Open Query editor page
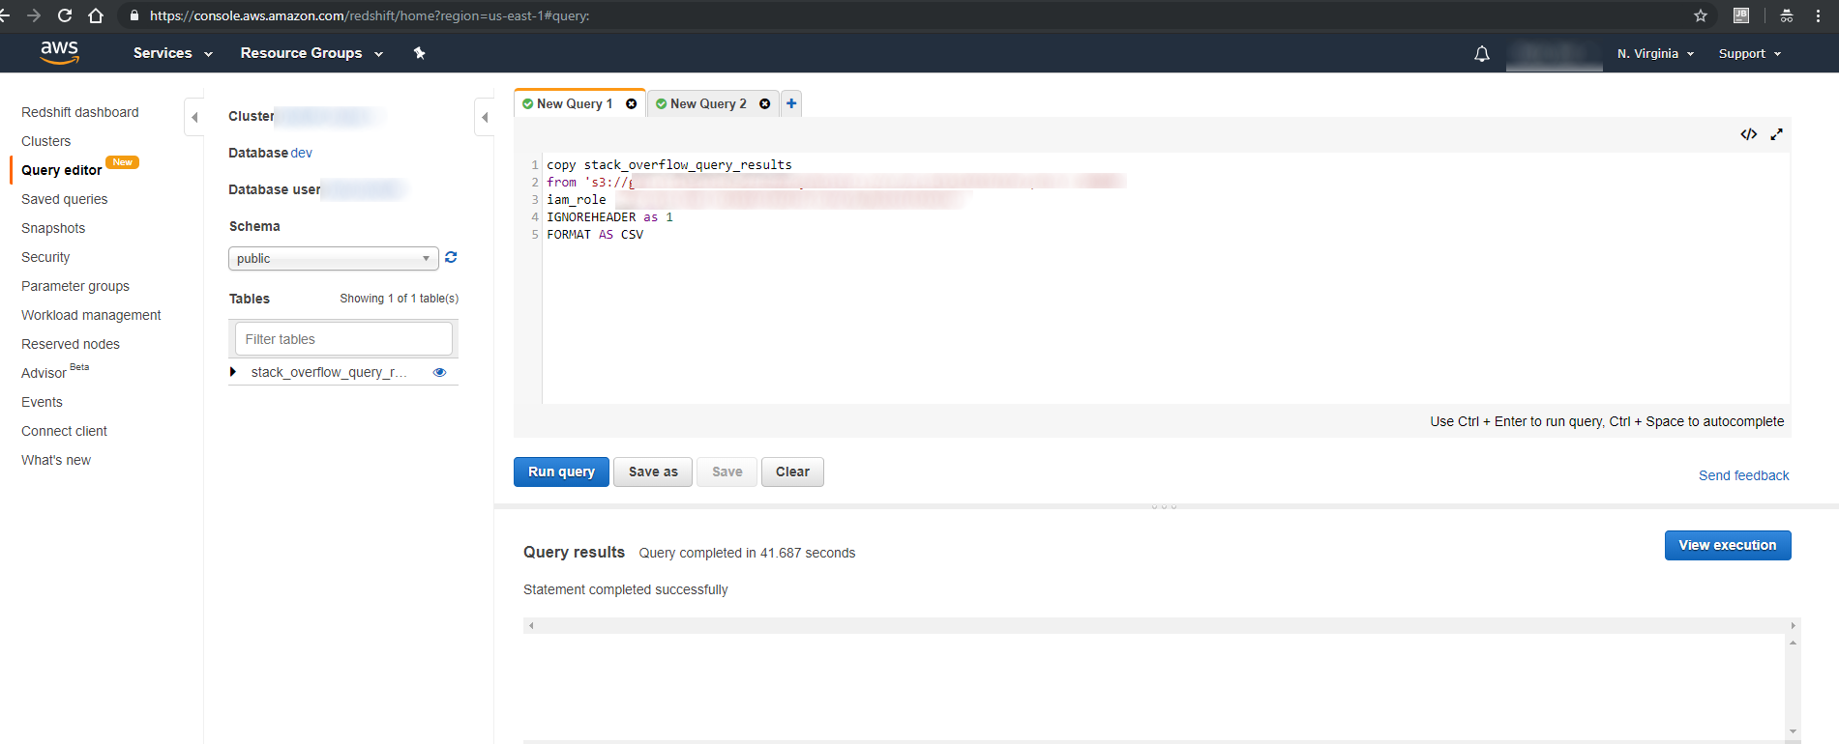1839x744 pixels. pos(62,170)
